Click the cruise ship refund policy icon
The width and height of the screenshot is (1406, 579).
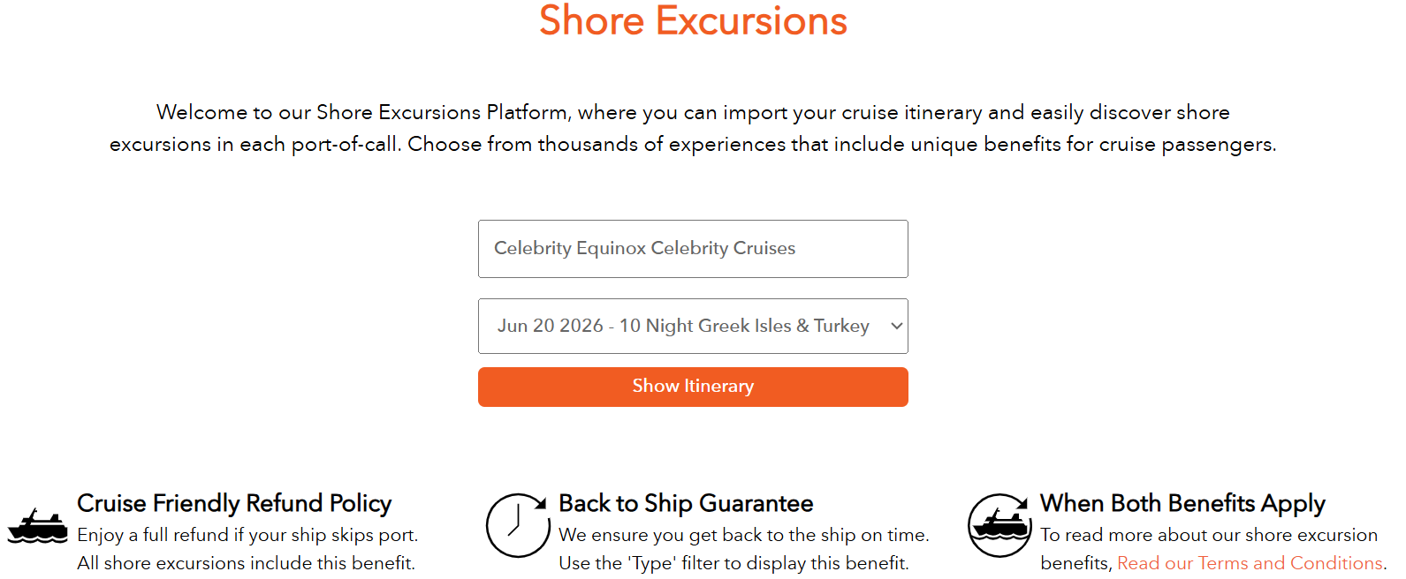pyautogui.click(x=37, y=527)
